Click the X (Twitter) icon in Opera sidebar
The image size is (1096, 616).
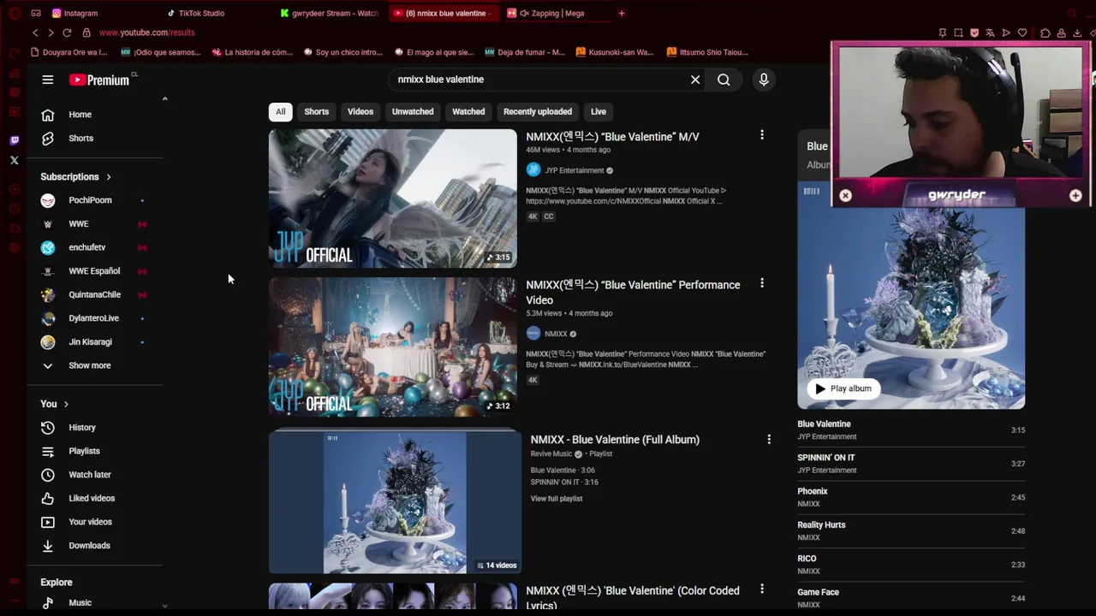(x=14, y=160)
